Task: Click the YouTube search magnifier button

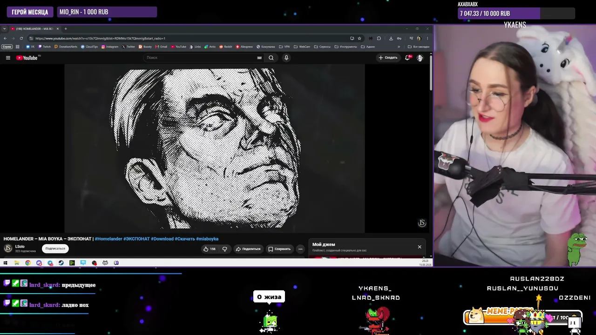Action: click(x=271, y=58)
